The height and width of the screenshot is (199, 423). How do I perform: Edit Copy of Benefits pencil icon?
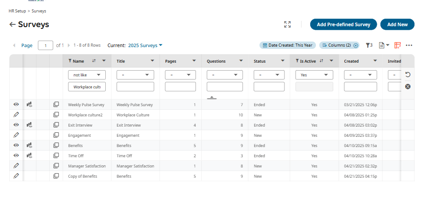(x=16, y=176)
